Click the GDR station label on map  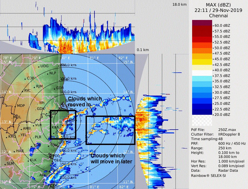pos(60,88)
